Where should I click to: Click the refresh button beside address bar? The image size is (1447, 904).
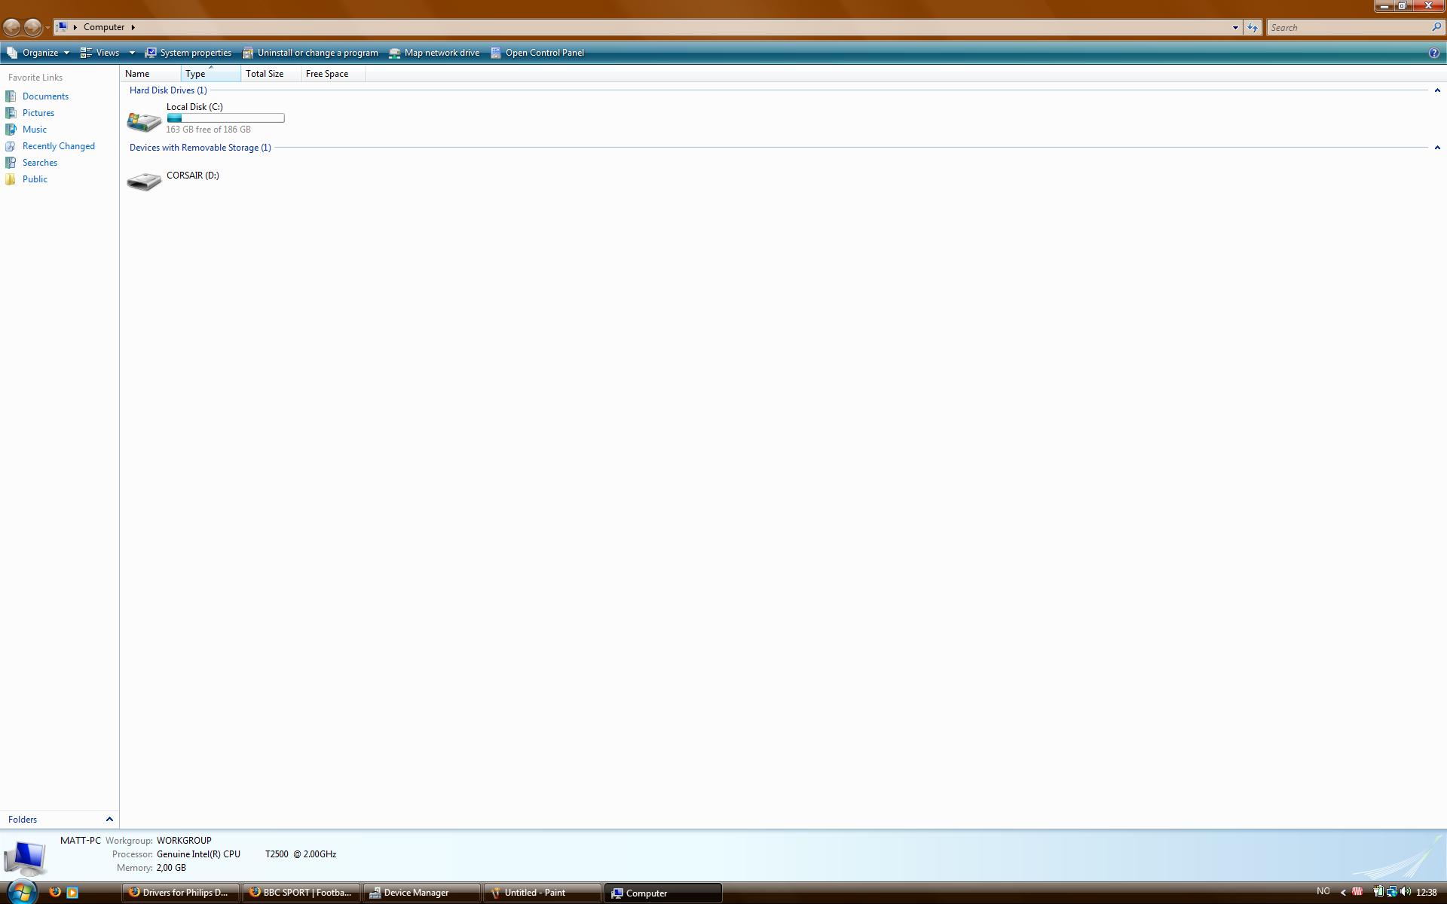[1252, 27]
